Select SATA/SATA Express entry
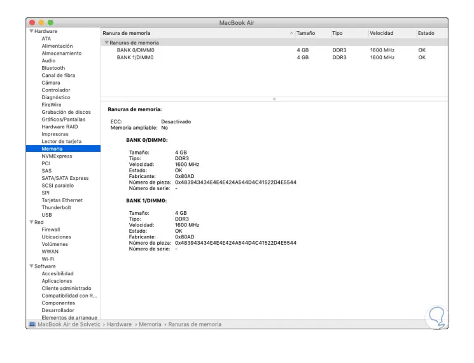 coord(65,178)
